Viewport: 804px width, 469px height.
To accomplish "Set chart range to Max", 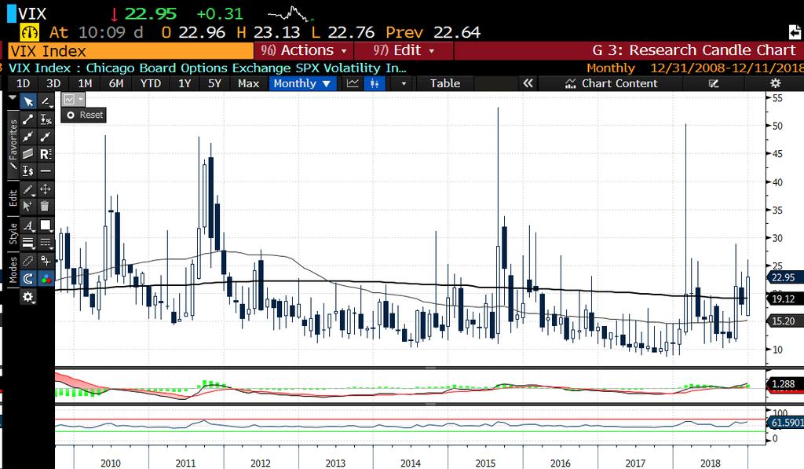I will [x=248, y=83].
